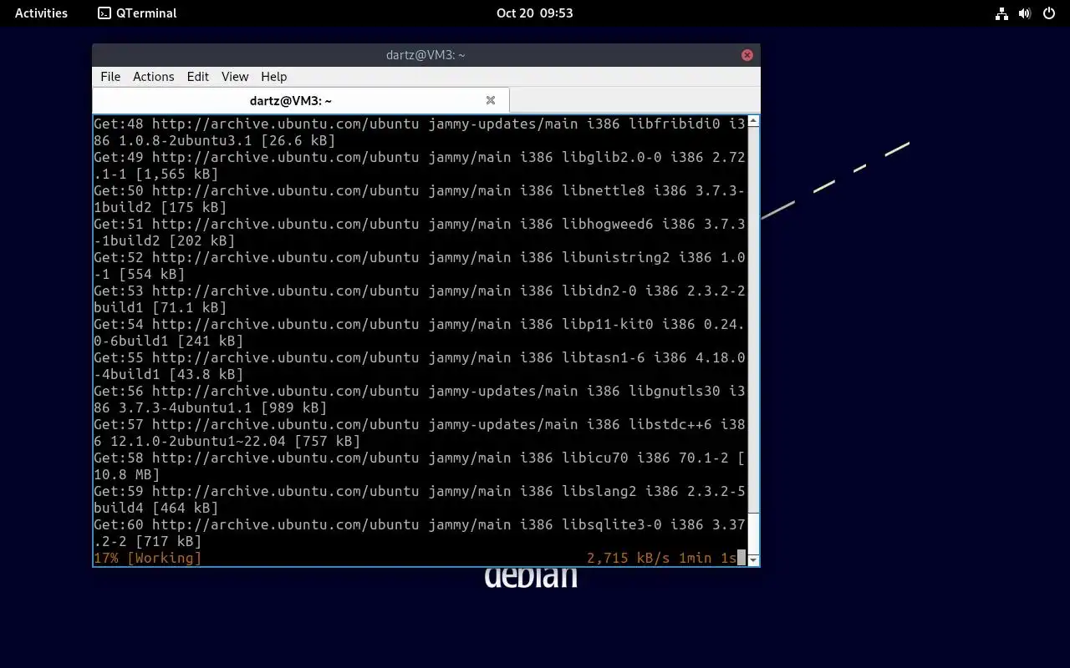Click the QTerminal title bar text dartz@VM3: ~
Image resolution: width=1070 pixels, height=668 pixels.
point(425,55)
